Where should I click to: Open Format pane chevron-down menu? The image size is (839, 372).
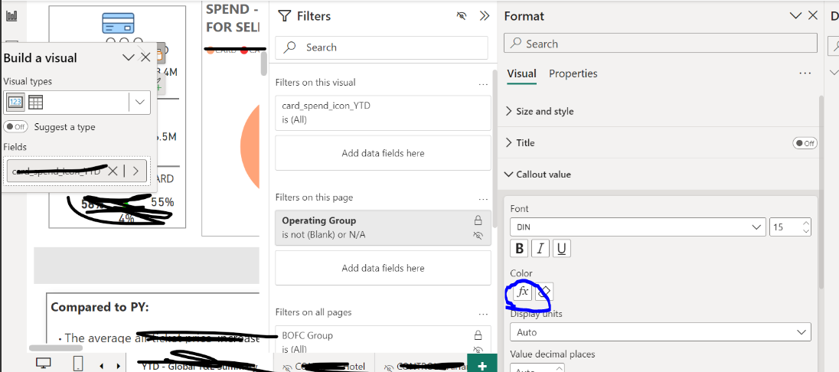click(x=795, y=16)
